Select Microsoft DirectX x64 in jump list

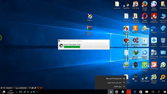[x=111, y=79]
